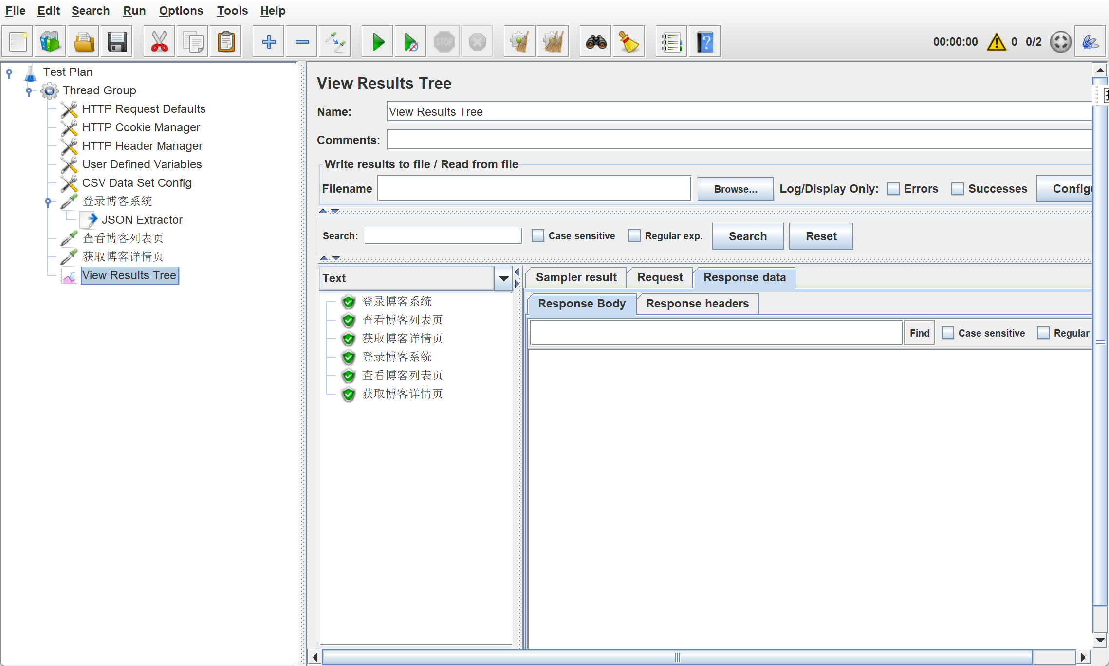Viewport: 1109px width, 666px height.
Task: Enable the Errors only checkbox
Action: (893, 189)
